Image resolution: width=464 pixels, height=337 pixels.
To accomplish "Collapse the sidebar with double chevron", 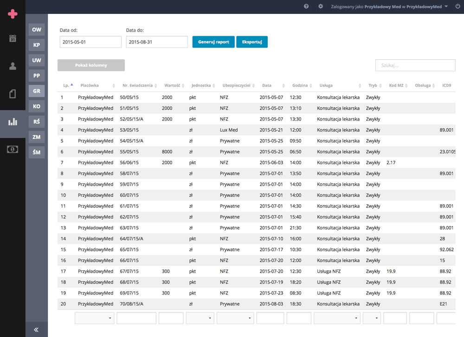I will point(37,330).
